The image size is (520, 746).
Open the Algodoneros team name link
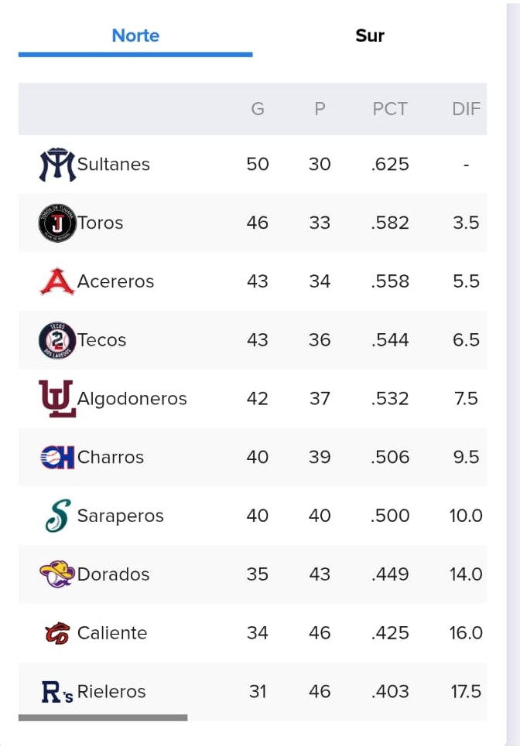pyautogui.click(x=132, y=399)
